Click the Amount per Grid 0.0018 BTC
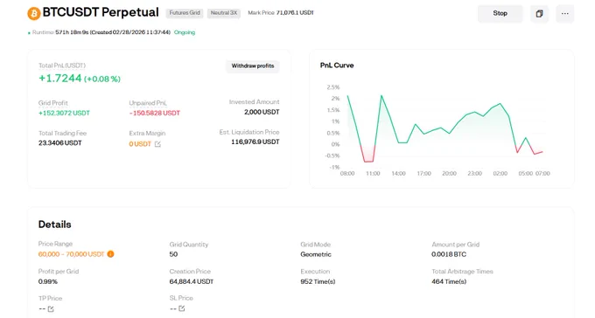 point(449,254)
